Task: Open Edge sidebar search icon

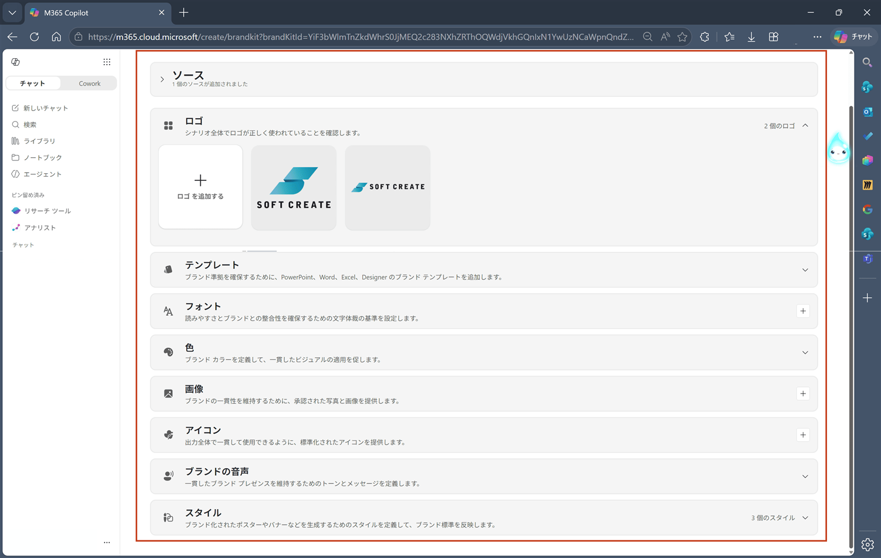Action: click(x=867, y=62)
